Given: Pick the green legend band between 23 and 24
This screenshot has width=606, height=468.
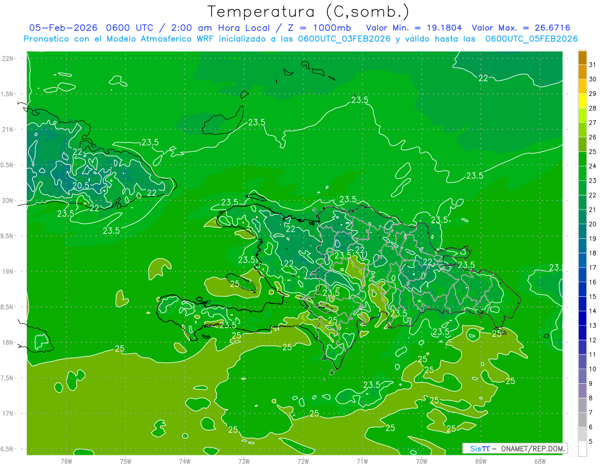Looking at the screenshot, I should pos(582,173).
